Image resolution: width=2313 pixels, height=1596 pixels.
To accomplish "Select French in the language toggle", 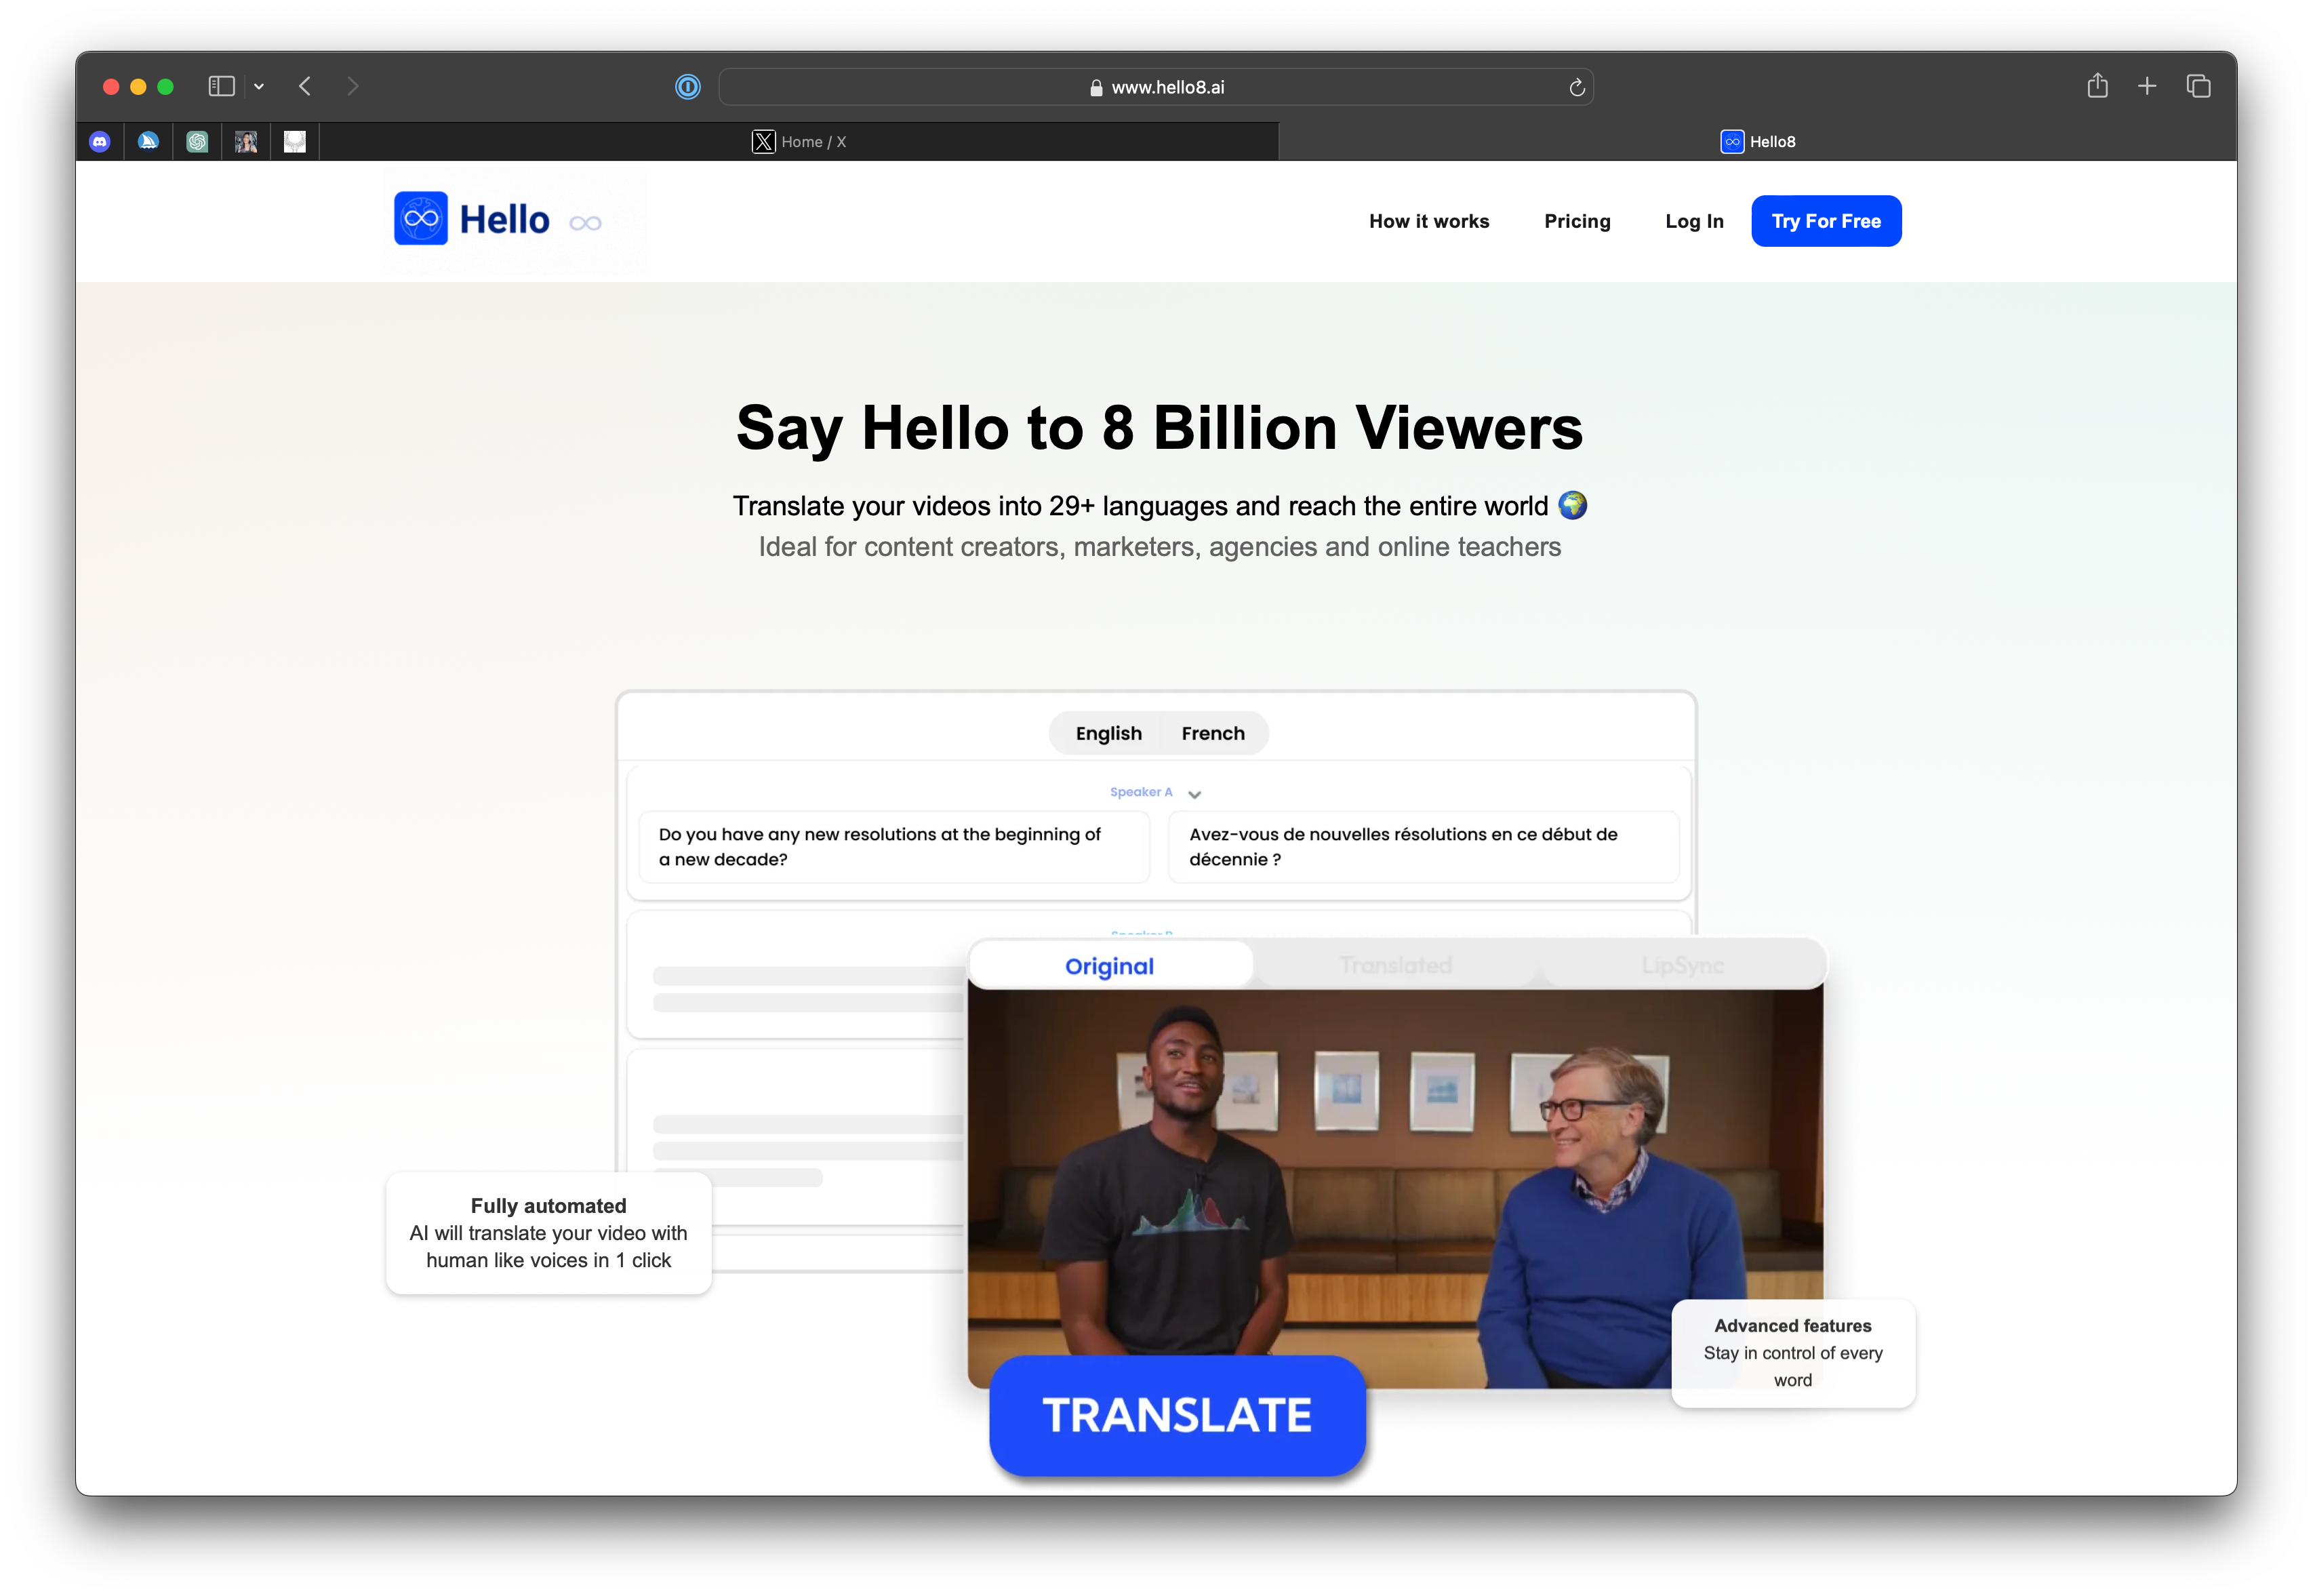I will [1213, 733].
